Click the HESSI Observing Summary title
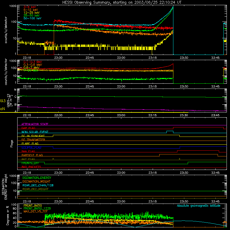The width and height of the screenshot is (230, 230). 122,3
